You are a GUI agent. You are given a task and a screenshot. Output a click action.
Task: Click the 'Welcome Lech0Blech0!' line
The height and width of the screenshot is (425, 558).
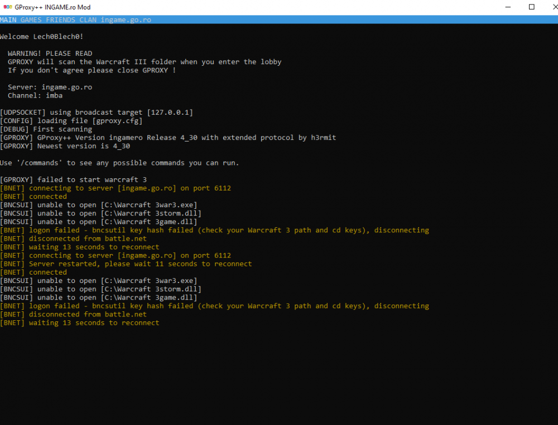(x=42, y=37)
